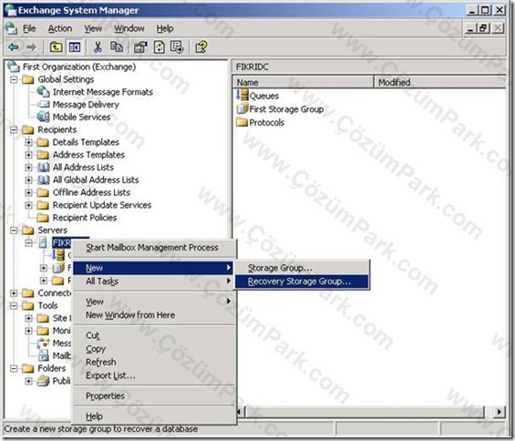Expand the Address Templates node
The height and width of the screenshot is (441, 515).
28,155
